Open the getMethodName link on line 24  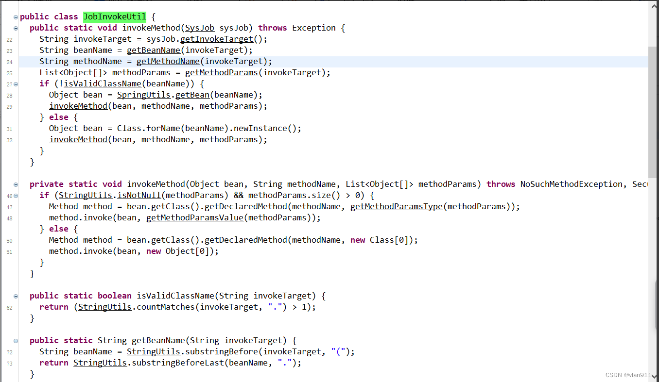pyautogui.click(x=168, y=61)
